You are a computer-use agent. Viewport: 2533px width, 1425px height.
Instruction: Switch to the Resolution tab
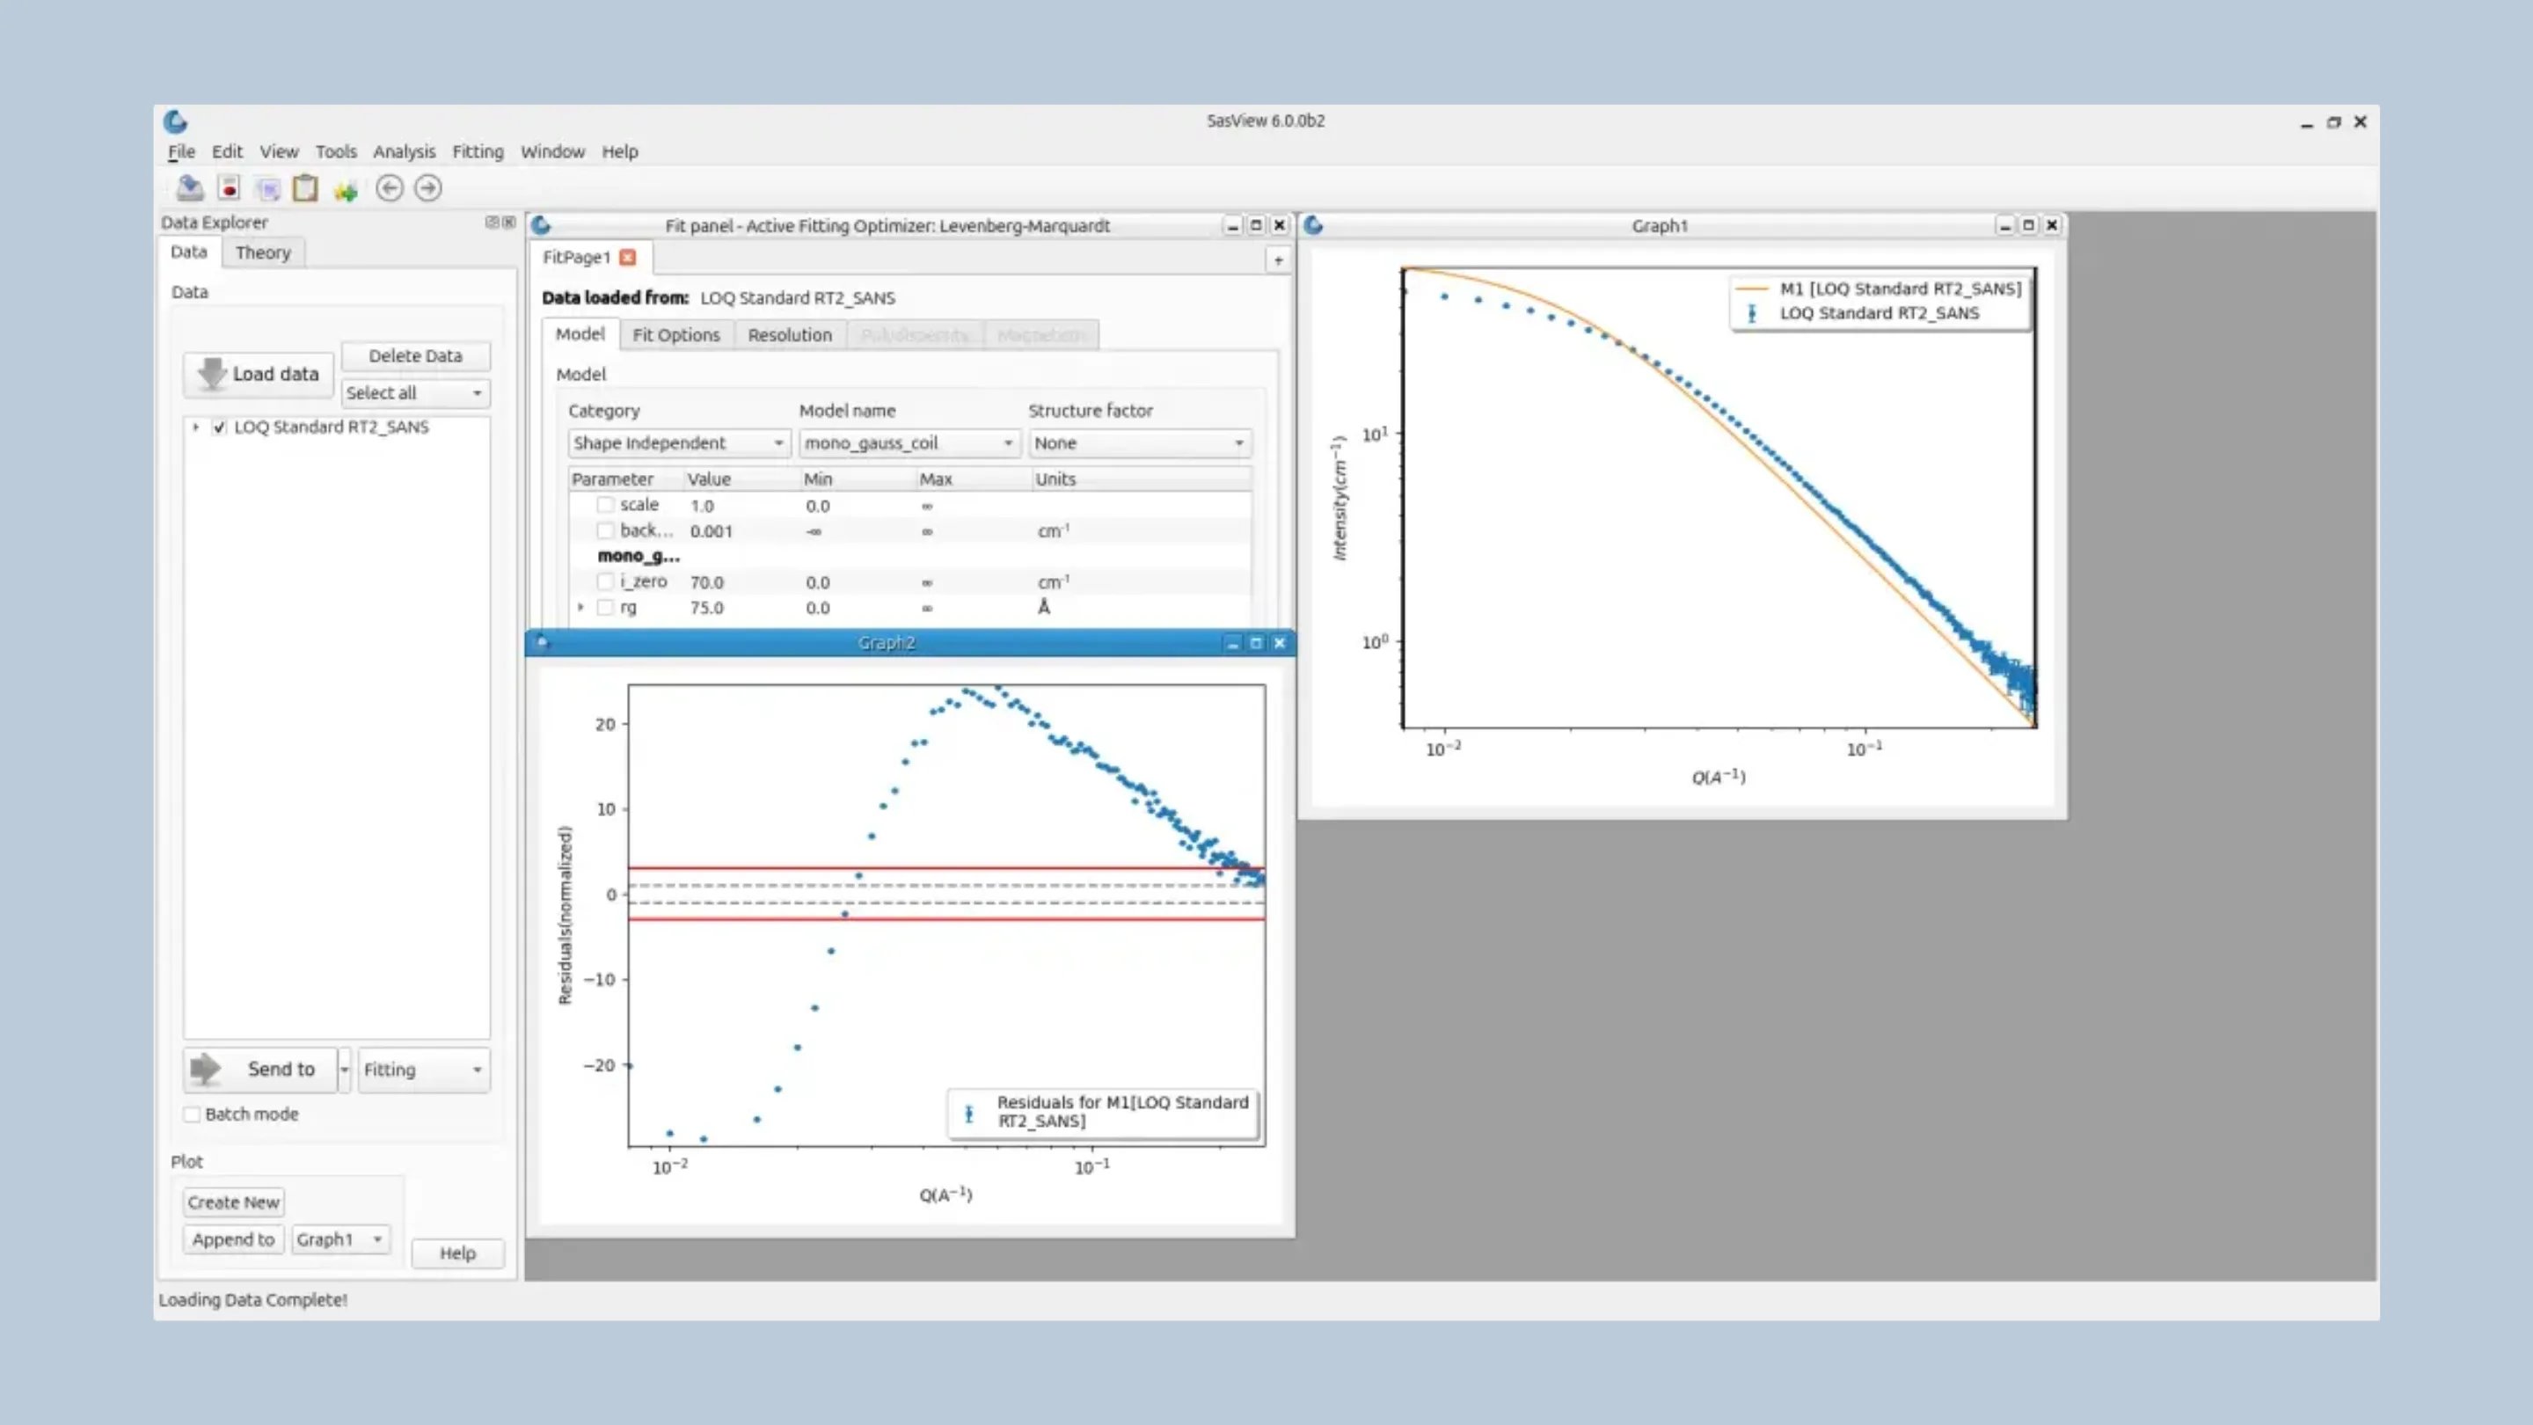(789, 334)
